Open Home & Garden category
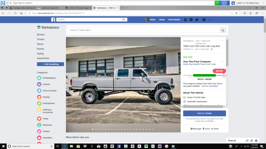This screenshot has width=266, height=149. tap(49, 91)
